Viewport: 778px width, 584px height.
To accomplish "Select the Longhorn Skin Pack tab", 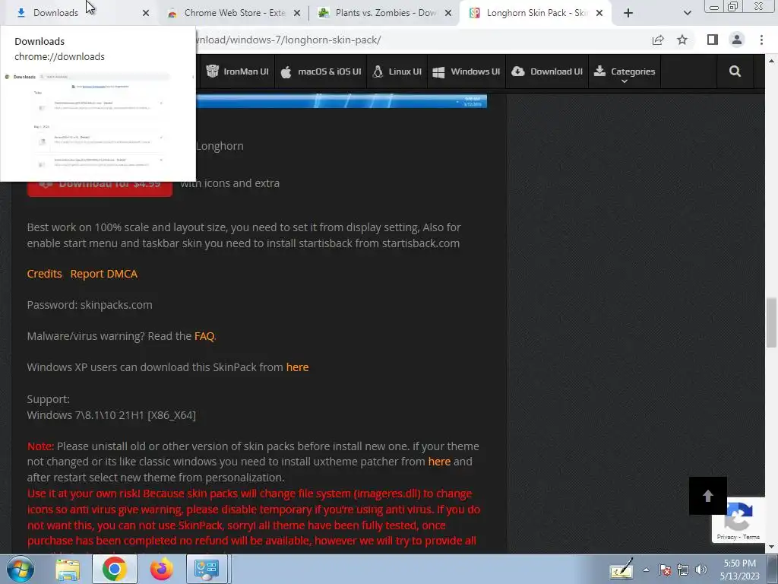I will (x=536, y=13).
